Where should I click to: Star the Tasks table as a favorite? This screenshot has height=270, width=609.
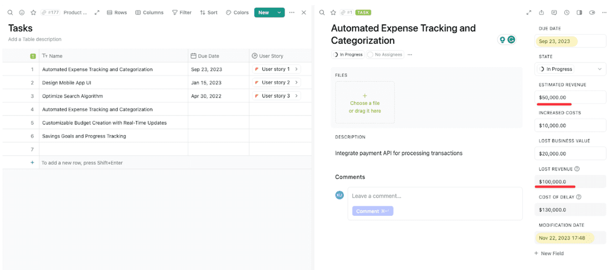coord(33,12)
